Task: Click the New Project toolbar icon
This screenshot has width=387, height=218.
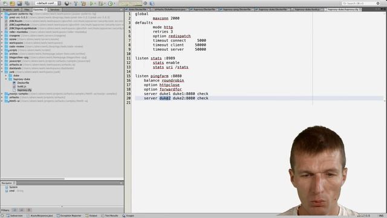Action: pyautogui.click(x=12, y=4)
